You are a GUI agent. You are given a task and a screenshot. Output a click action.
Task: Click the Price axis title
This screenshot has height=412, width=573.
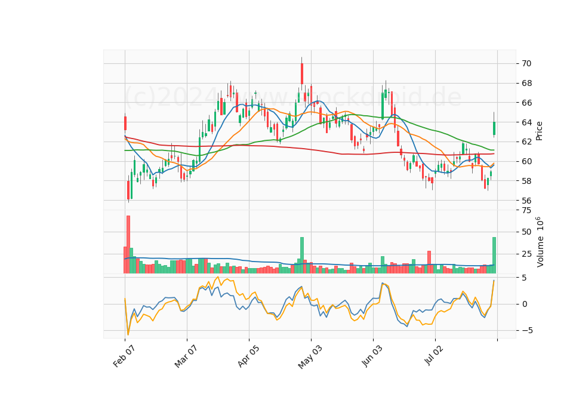[539, 131]
